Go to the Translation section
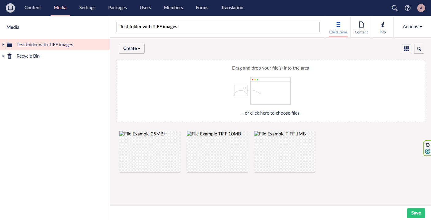 click(x=232, y=8)
